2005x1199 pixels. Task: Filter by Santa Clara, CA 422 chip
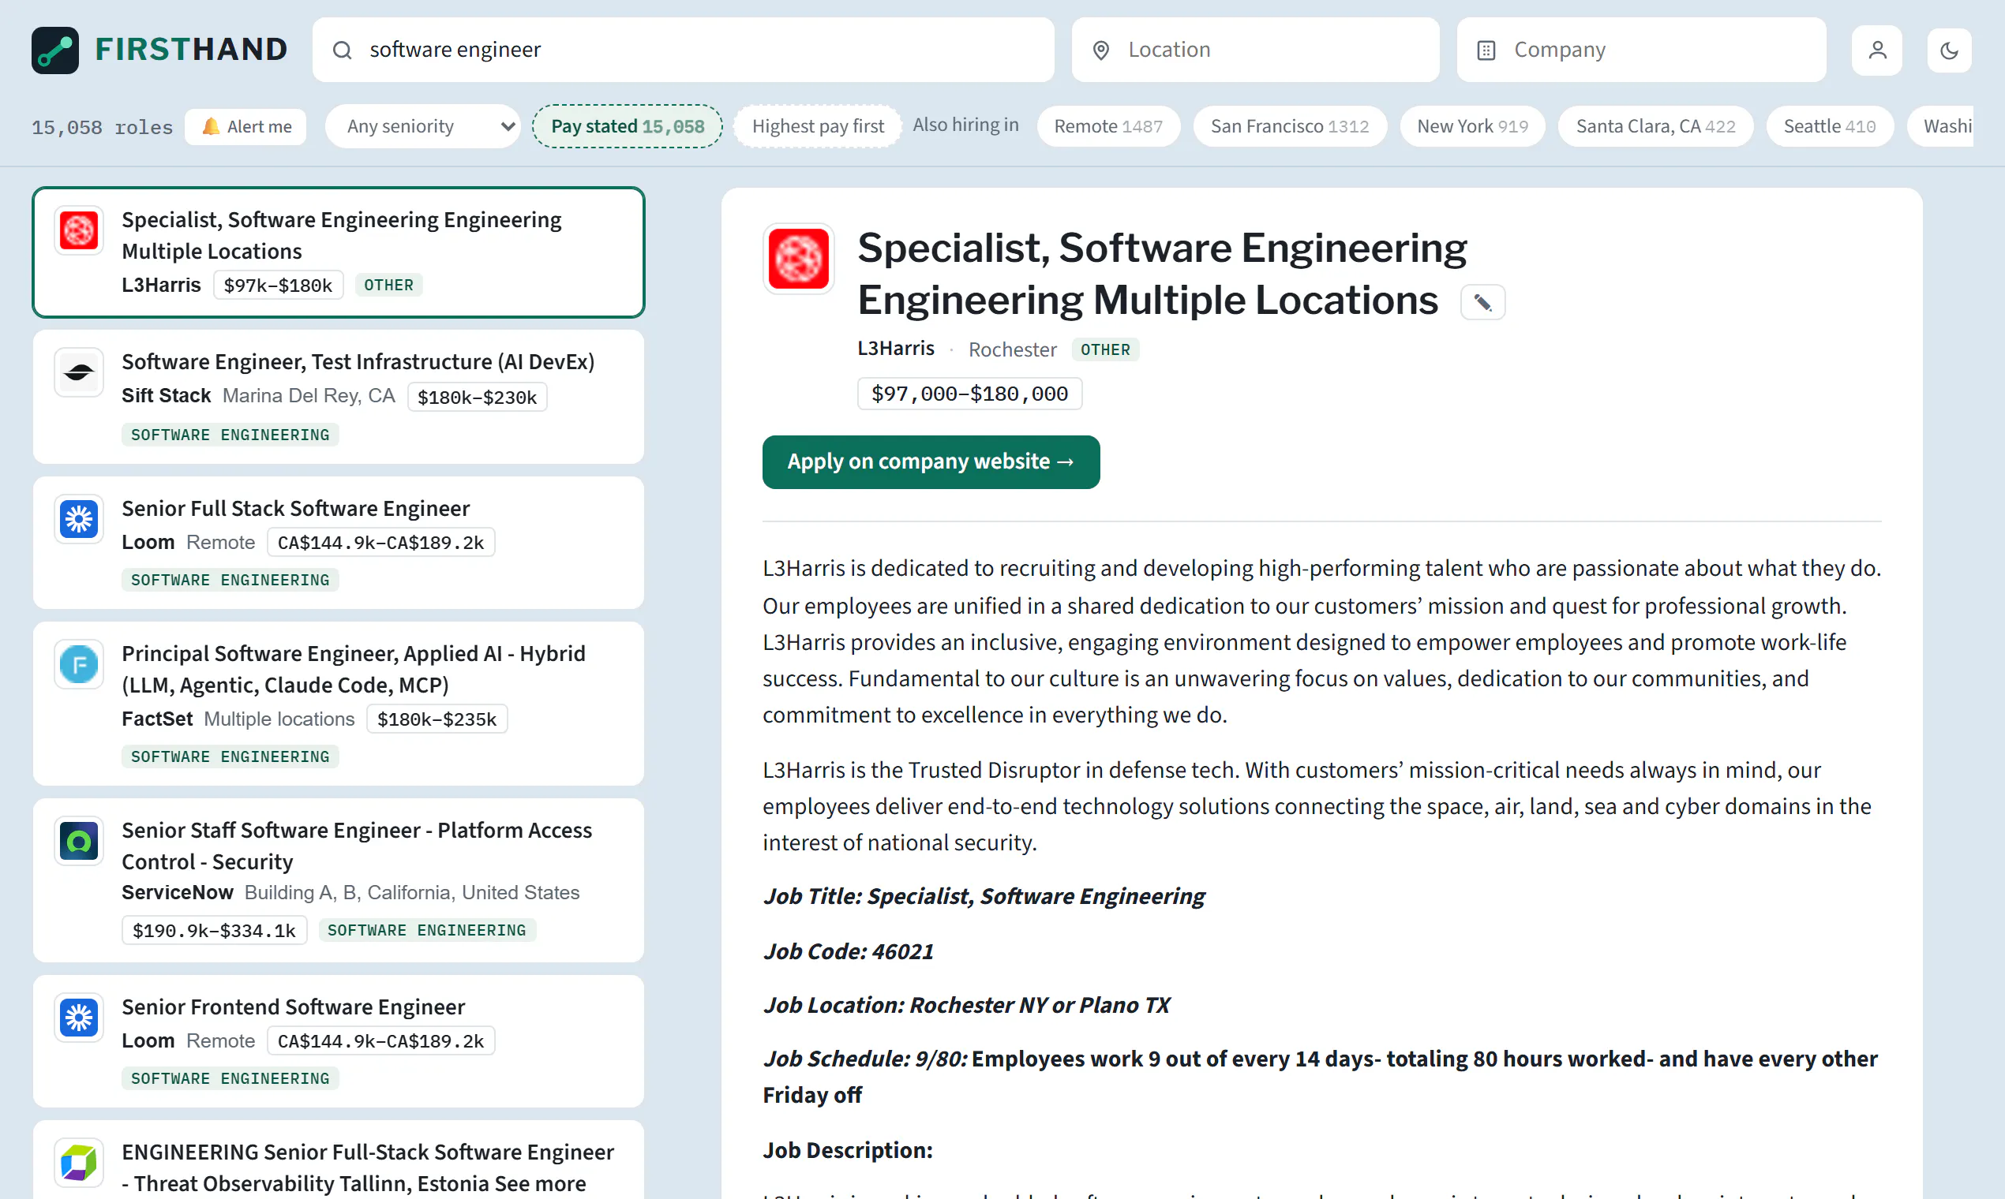tap(1655, 126)
